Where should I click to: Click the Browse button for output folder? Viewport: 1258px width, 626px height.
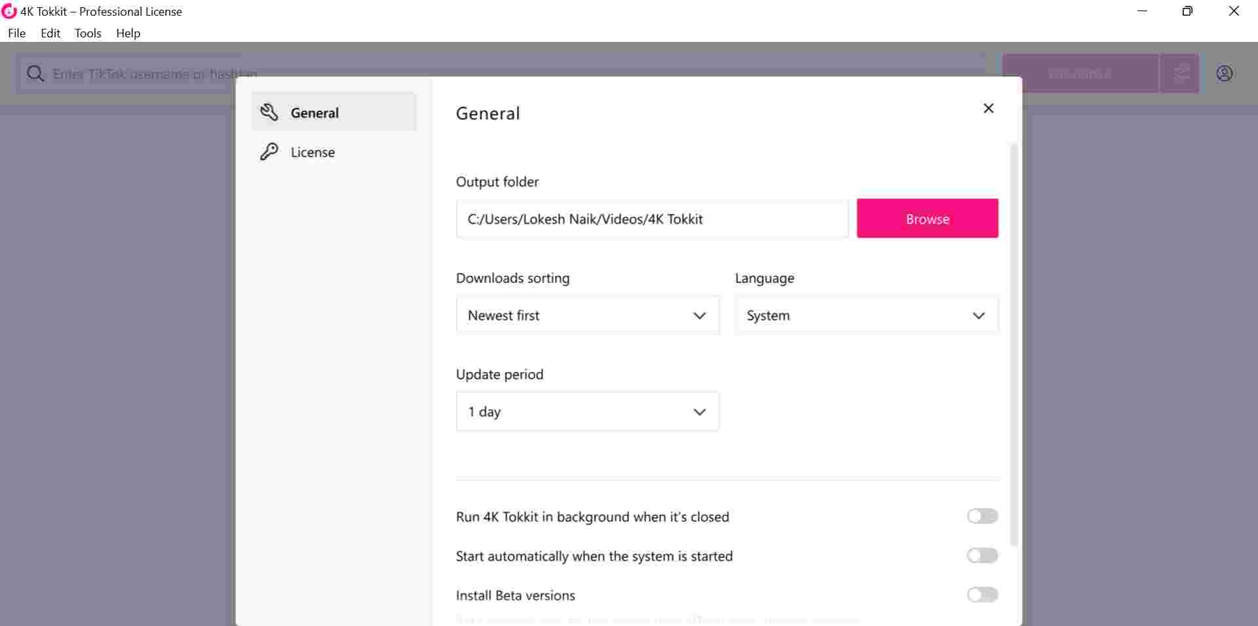point(927,219)
